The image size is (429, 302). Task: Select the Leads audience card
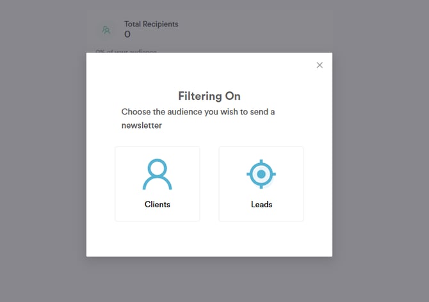[261, 184]
